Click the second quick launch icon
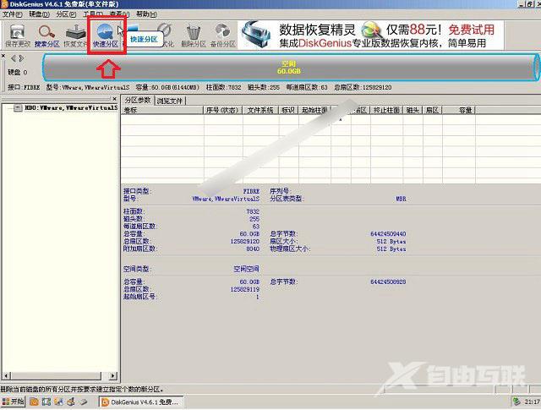The image size is (541, 410). (x=46, y=402)
